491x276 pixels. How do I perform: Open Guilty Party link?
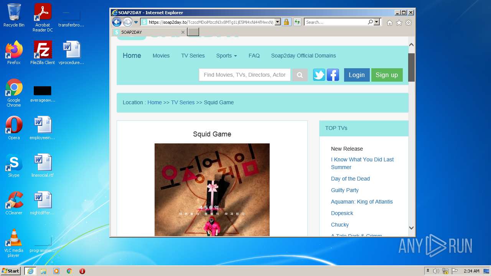point(345,190)
